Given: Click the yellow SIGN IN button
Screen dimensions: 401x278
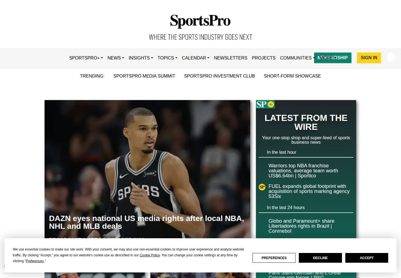Looking at the screenshot, I should click(369, 58).
